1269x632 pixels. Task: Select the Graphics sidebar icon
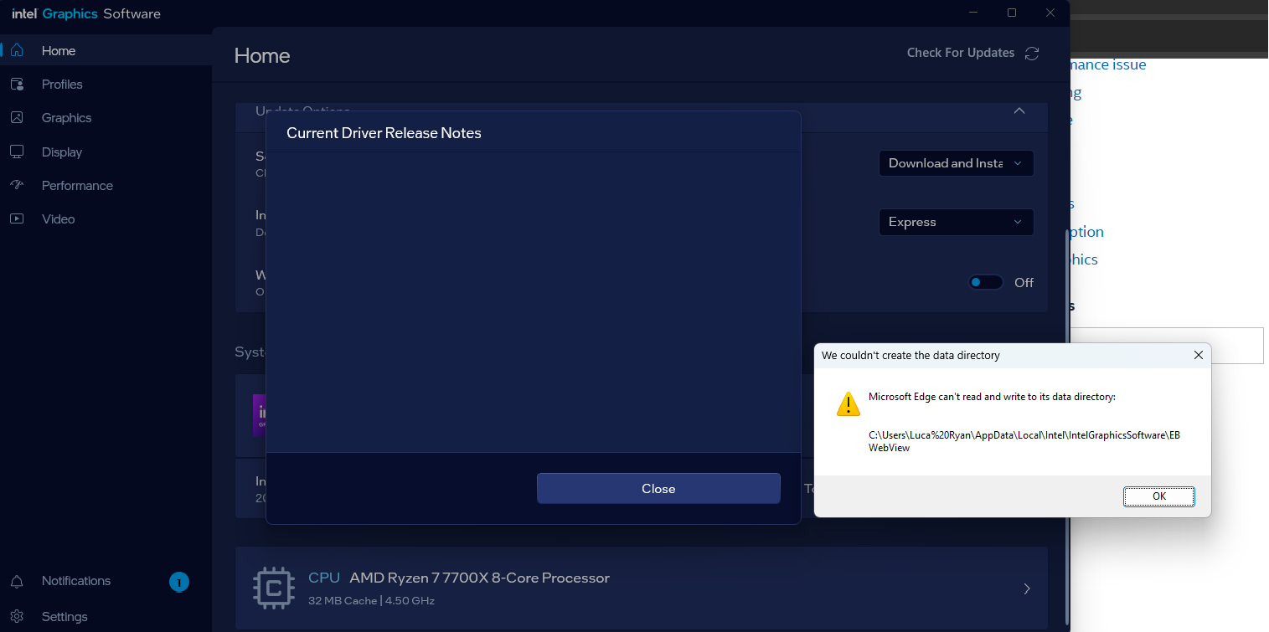[x=17, y=118]
